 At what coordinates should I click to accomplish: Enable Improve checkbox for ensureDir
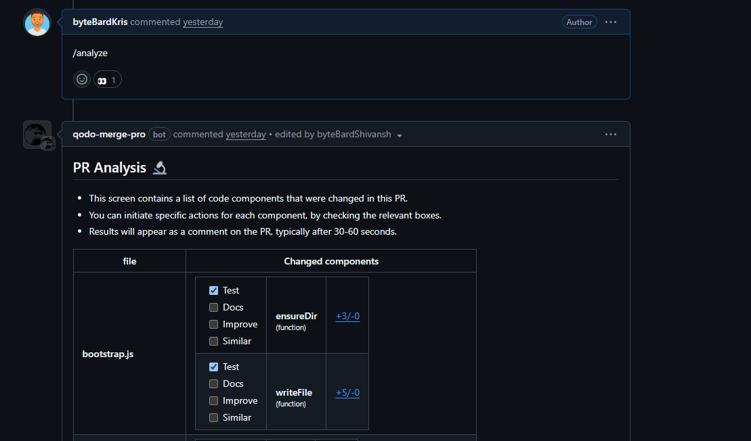pos(214,324)
